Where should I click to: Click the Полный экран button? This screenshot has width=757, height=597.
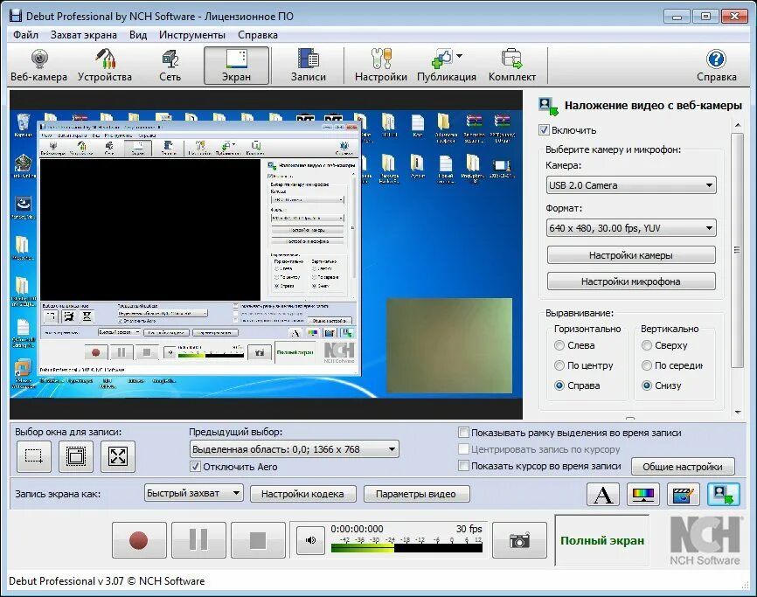pyautogui.click(x=602, y=540)
